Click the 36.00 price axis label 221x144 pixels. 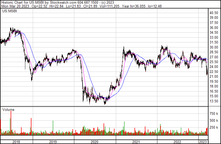[x=214, y=28]
